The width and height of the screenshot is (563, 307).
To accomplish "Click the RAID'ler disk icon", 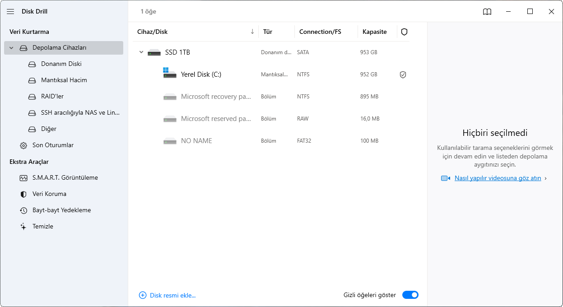I will pyautogui.click(x=32, y=97).
